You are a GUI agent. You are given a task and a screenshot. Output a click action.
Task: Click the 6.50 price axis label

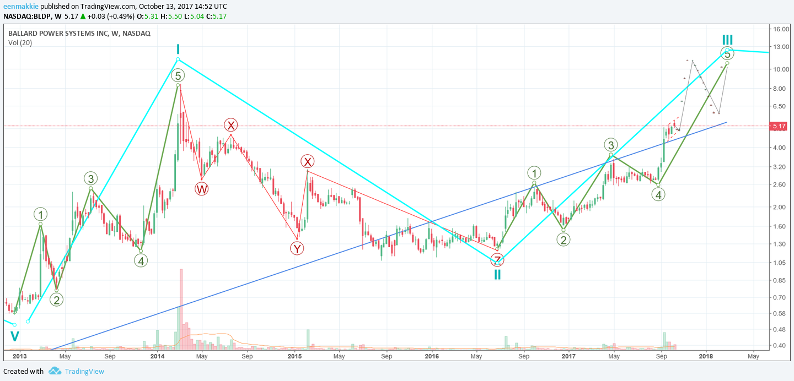pyautogui.click(x=780, y=106)
